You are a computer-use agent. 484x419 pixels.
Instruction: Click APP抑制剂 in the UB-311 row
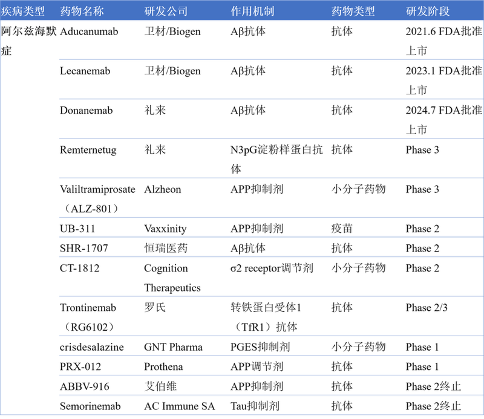pyautogui.click(x=257, y=229)
